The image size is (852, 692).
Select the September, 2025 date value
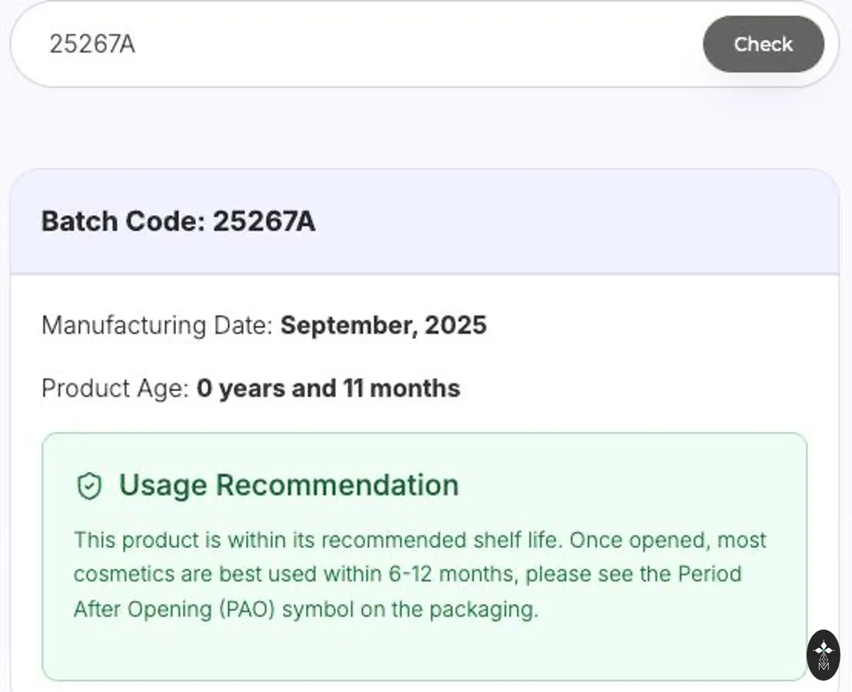[383, 326]
